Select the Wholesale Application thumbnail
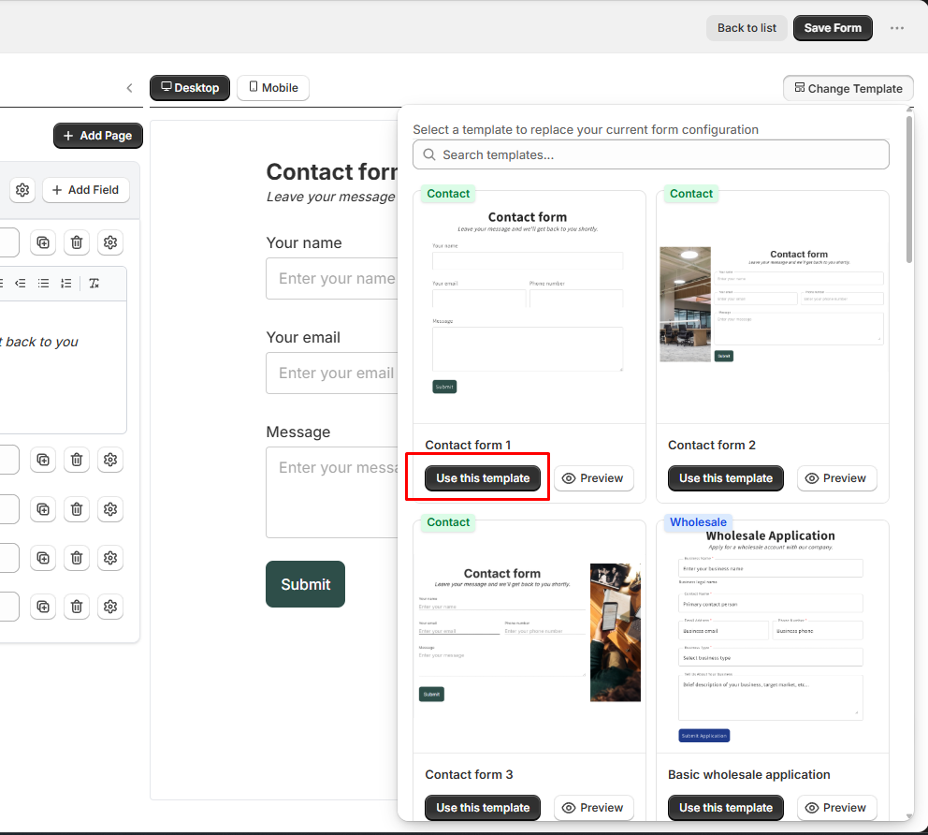Image resolution: width=928 pixels, height=835 pixels. point(773,637)
